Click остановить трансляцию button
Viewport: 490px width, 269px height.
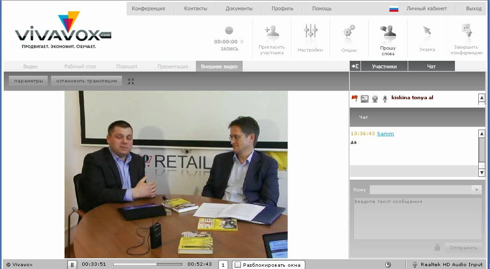point(86,81)
